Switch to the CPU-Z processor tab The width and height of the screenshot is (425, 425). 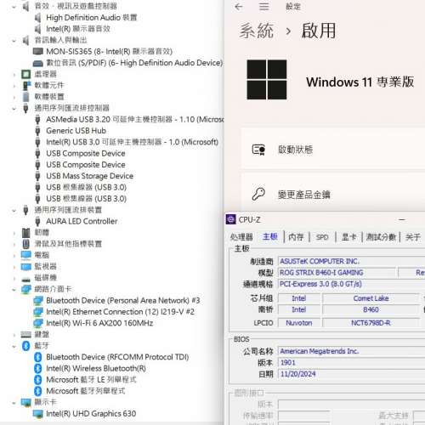[241, 237]
